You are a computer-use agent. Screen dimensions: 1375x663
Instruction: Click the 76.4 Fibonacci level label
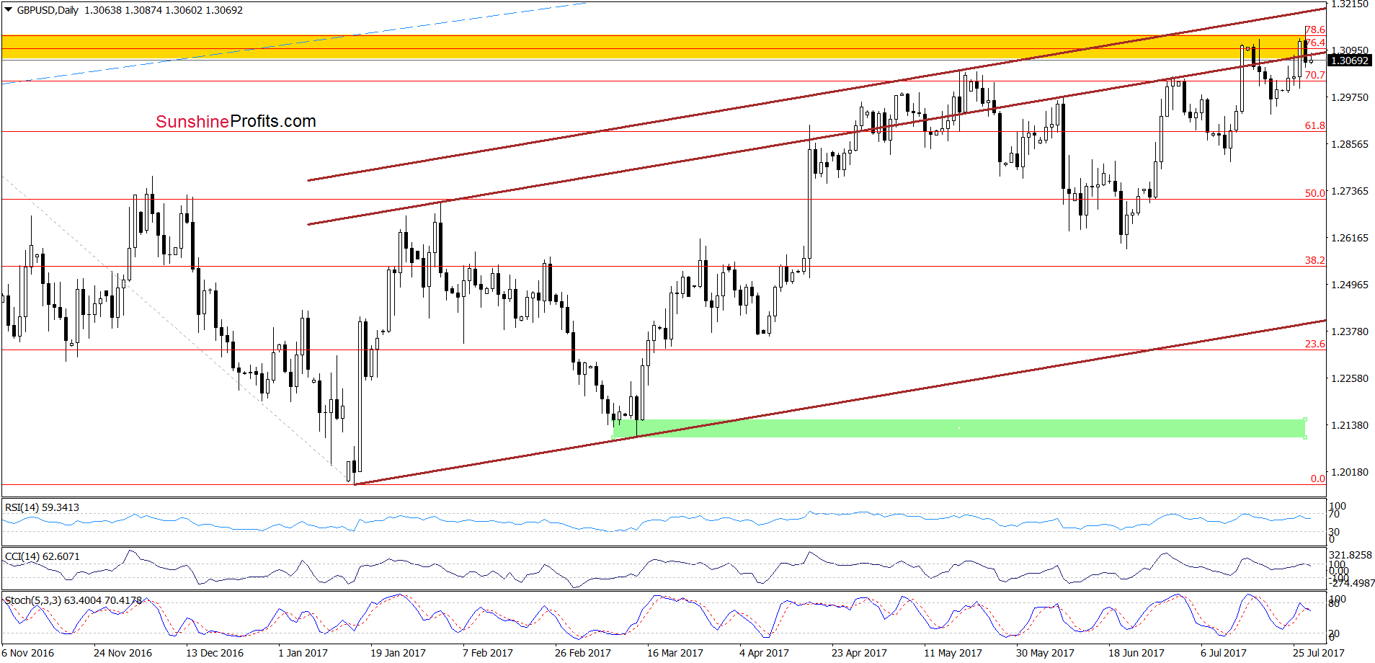[1315, 43]
